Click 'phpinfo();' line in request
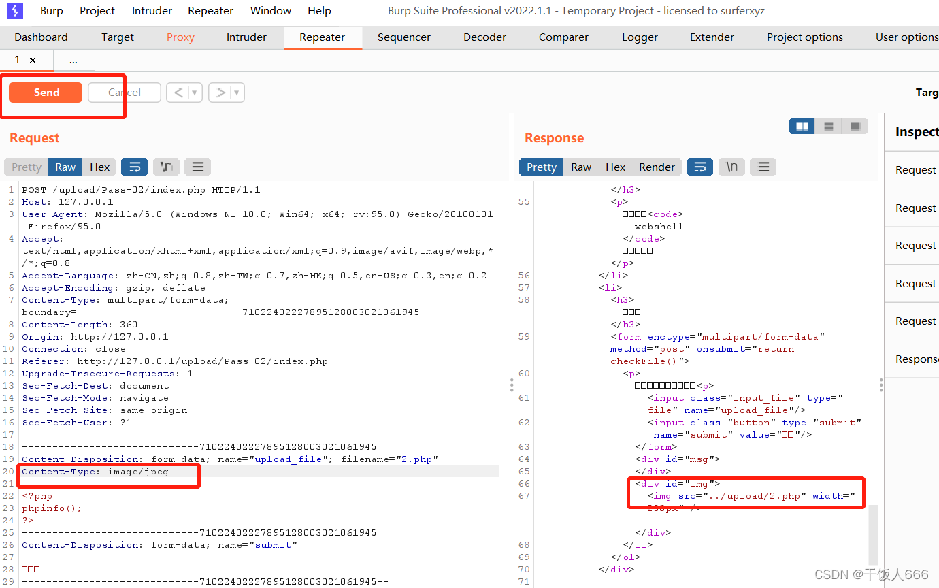 click(52, 508)
